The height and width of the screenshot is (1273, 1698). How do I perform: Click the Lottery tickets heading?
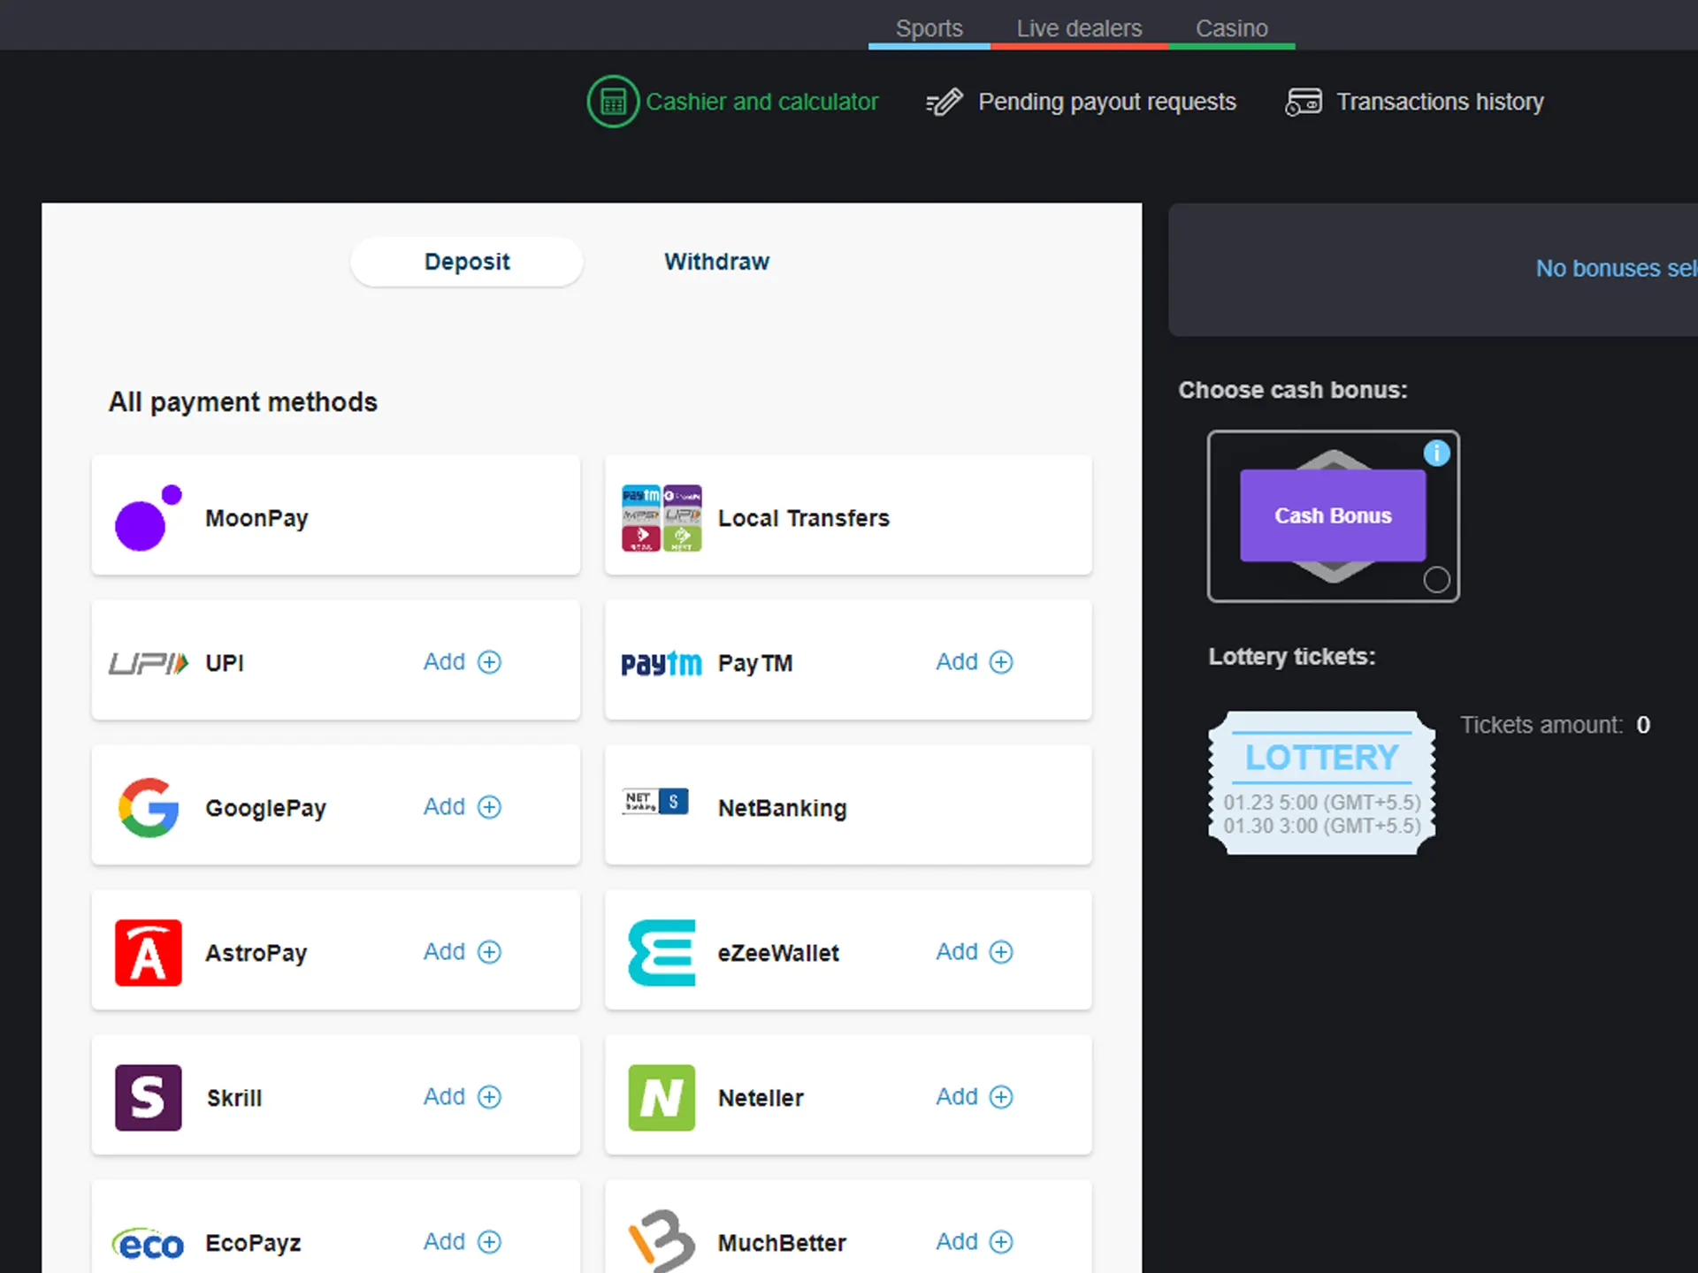tap(1292, 657)
